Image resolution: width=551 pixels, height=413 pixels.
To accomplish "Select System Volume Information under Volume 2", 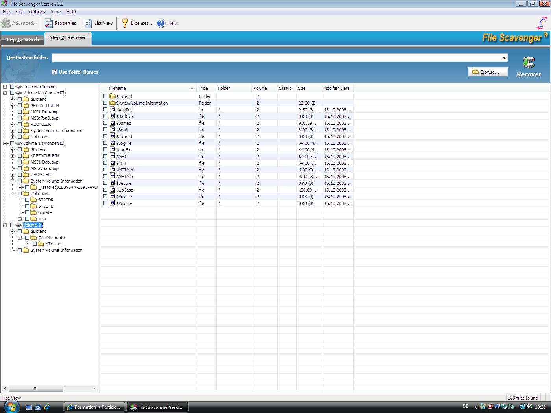I will point(56,250).
